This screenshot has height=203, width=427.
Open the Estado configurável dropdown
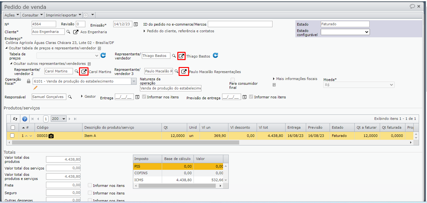pyautogui.click(x=345, y=32)
